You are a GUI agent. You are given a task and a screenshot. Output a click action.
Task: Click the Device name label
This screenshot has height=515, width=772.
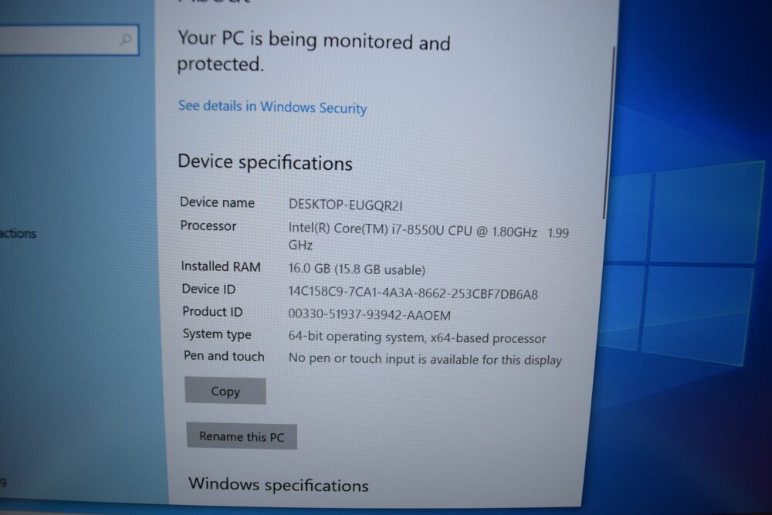click(x=217, y=202)
